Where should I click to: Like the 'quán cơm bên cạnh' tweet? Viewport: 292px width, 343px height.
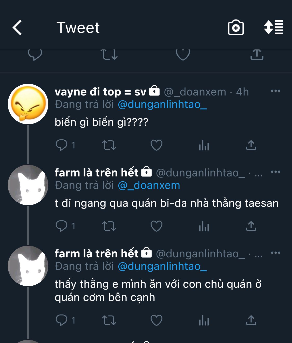point(157,320)
